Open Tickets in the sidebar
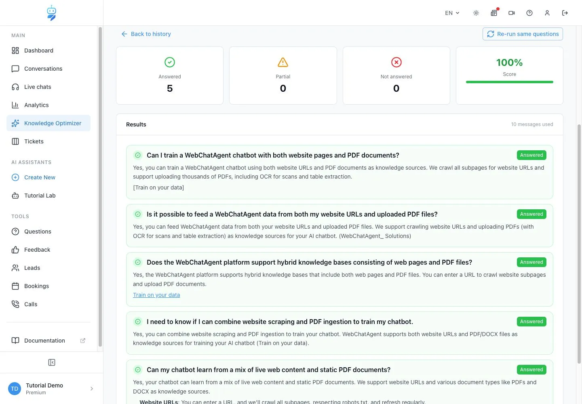This screenshot has height=404, width=582. [48, 141]
